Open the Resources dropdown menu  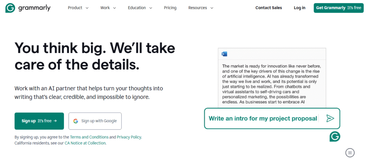click(201, 8)
